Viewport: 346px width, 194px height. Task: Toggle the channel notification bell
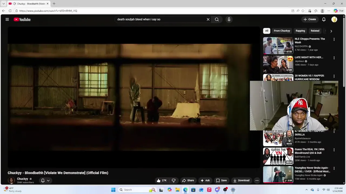pos(43,181)
